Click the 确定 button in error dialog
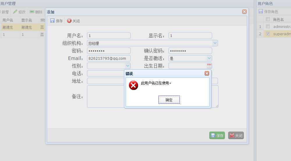291x161 pixels. tap(169, 100)
